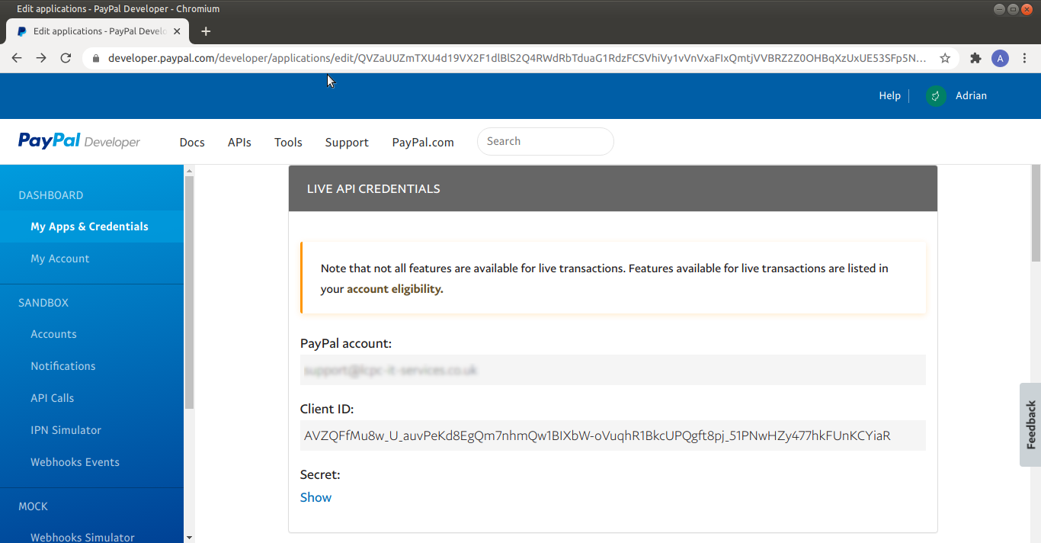Open the Feedback side tab
This screenshot has height=543, width=1041.
pyautogui.click(x=1030, y=424)
